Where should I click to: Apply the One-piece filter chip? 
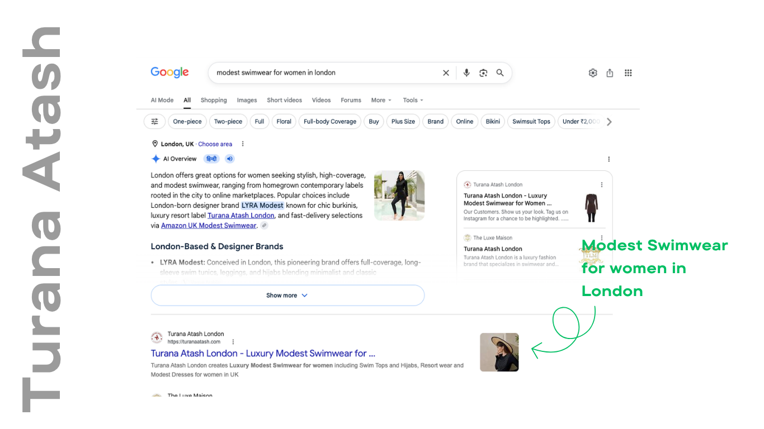coord(187,121)
